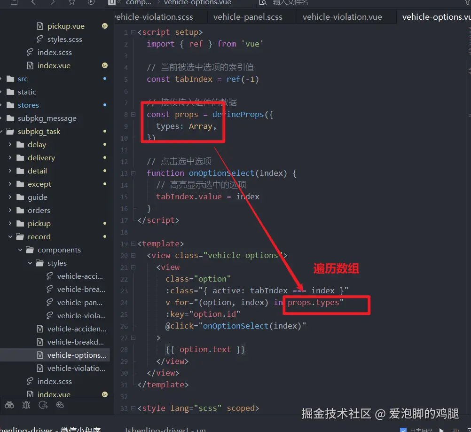
Task: Open the shenling-driver 微信小程序 console tab
Action: point(50,430)
